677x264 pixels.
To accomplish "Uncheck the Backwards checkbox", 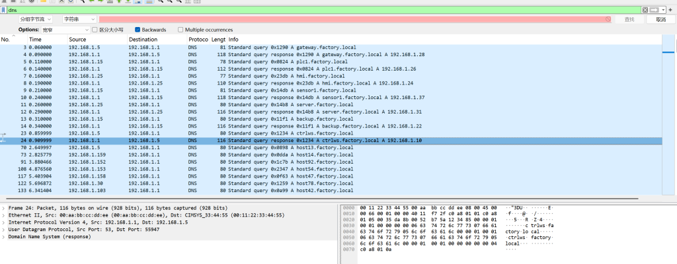I will (x=138, y=30).
